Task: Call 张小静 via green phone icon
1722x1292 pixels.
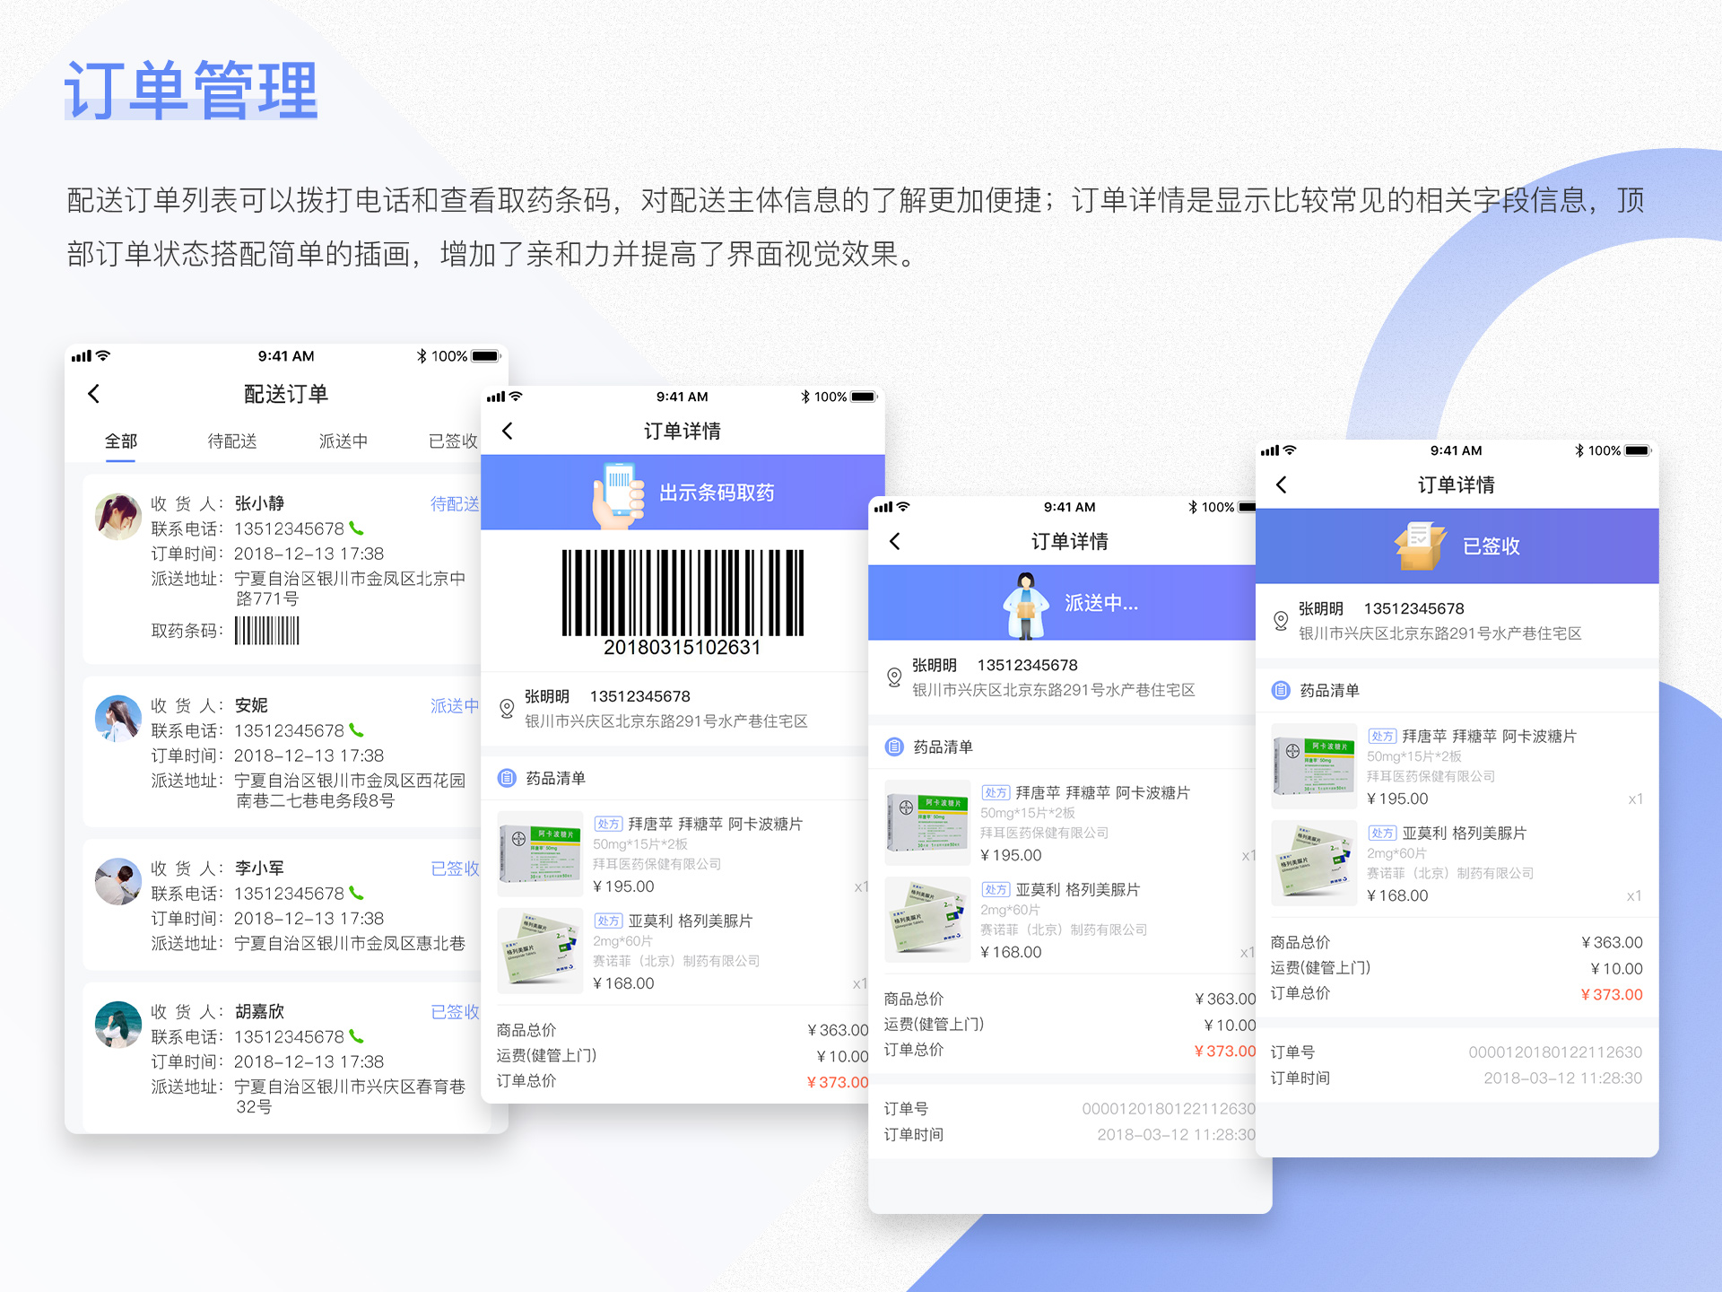Action: 356,528
